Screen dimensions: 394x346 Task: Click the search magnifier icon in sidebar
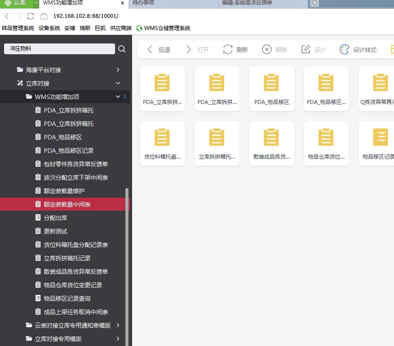pyautogui.click(x=122, y=49)
